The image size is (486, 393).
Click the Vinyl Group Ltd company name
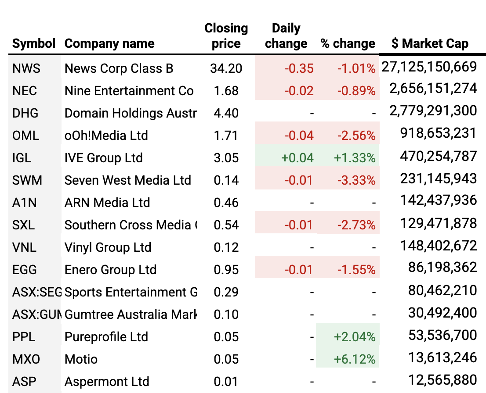(x=108, y=247)
